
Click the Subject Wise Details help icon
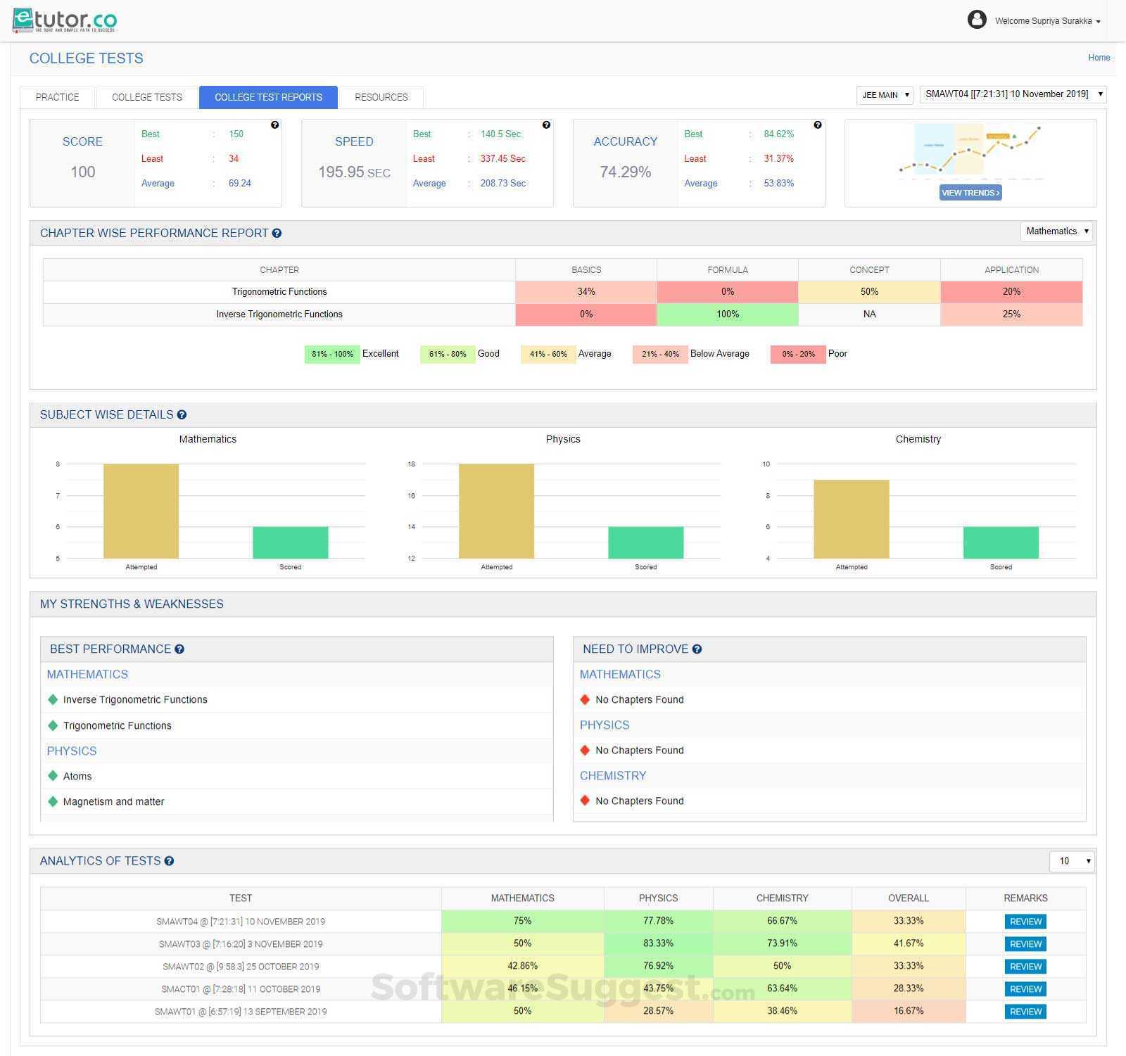click(183, 414)
